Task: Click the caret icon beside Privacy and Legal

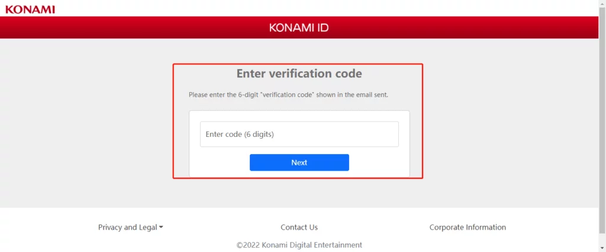Action: [x=161, y=227]
